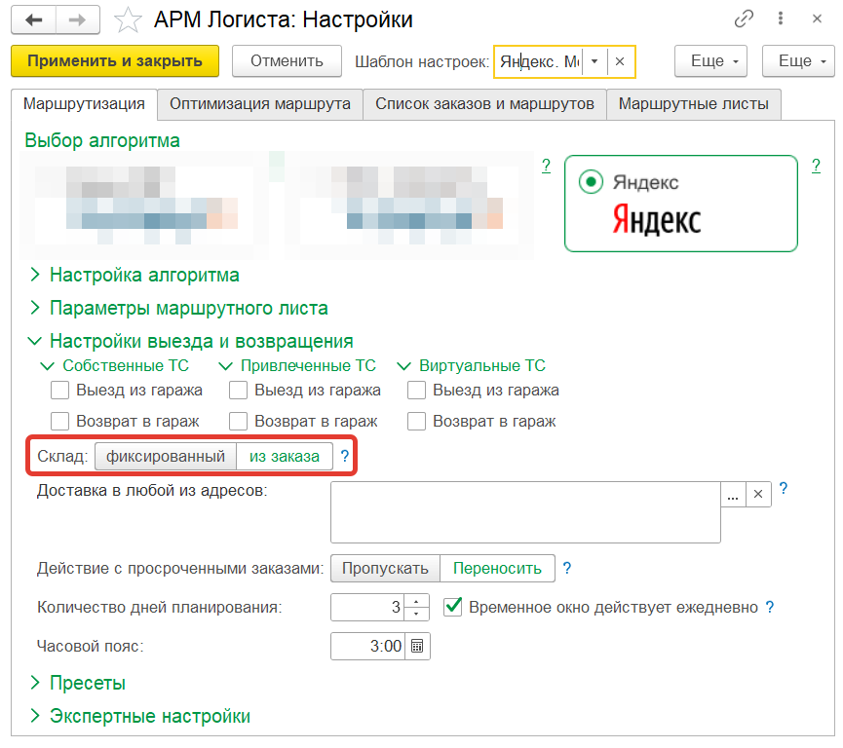Click into the Шаблон настроек text field

coord(539,61)
